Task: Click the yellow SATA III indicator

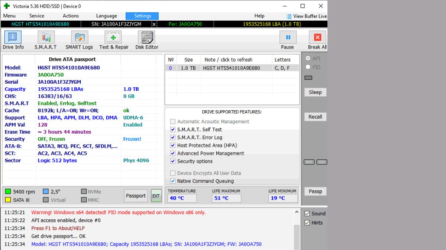Action: (x=8, y=200)
